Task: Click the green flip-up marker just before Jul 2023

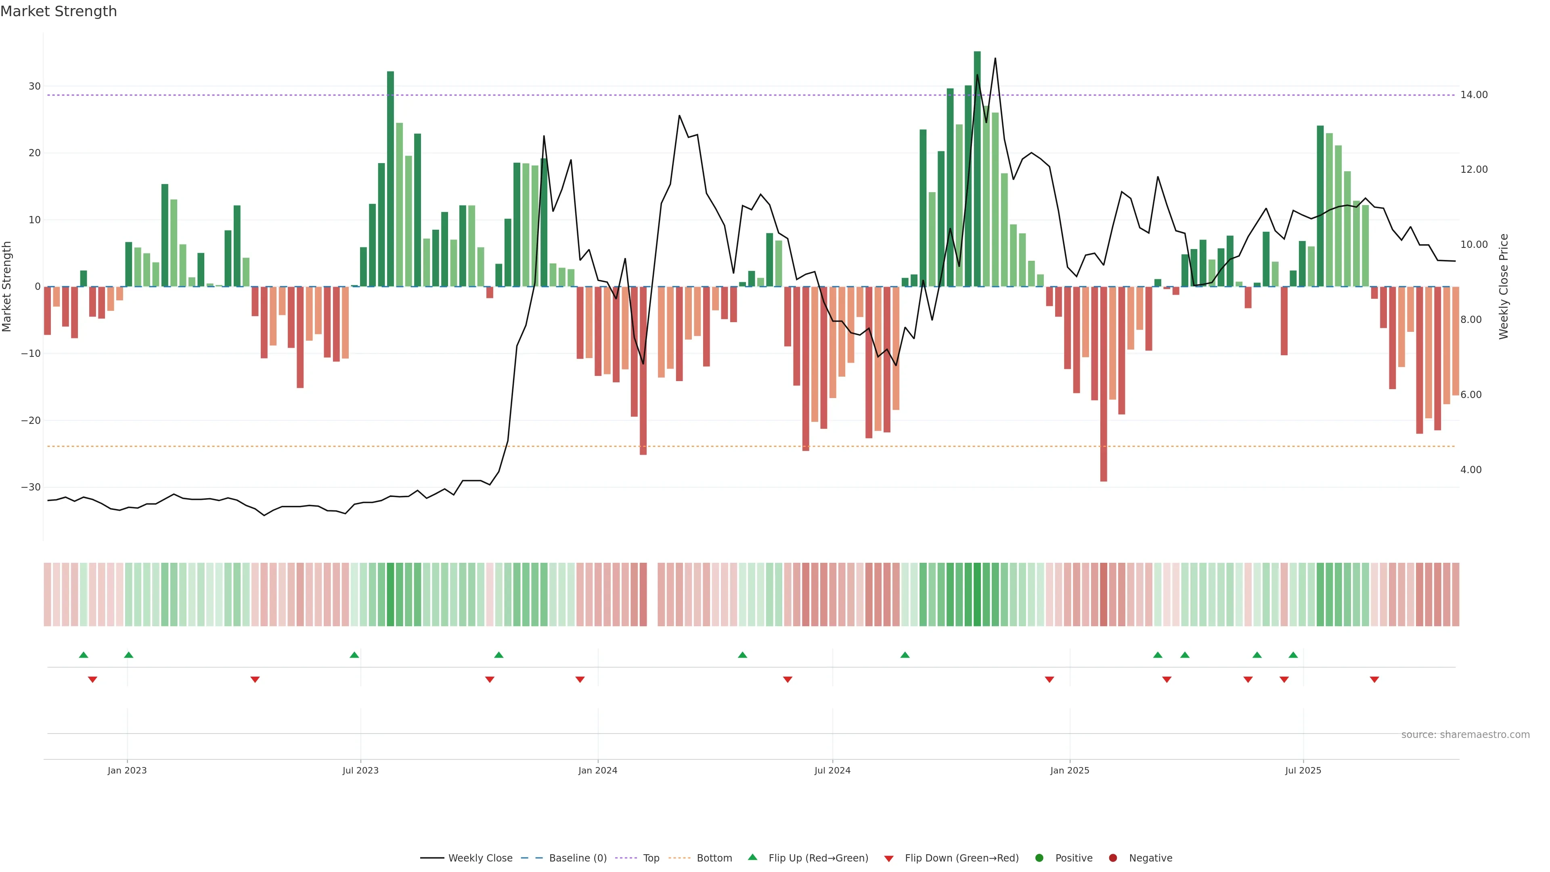Action: tap(354, 655)
